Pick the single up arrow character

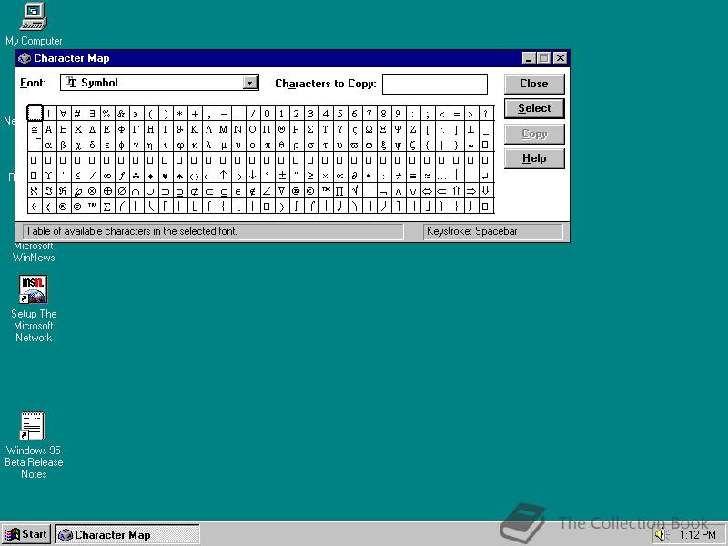point(223,176)
